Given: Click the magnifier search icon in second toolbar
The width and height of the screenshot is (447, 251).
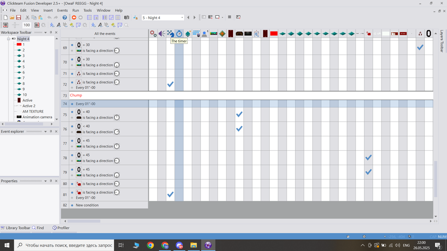Looking at the screenshot, I should click(x=126, y=25).
